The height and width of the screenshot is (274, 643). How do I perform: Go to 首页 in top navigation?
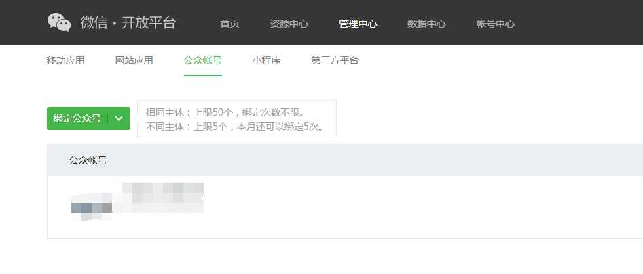(x=229, y=24)
